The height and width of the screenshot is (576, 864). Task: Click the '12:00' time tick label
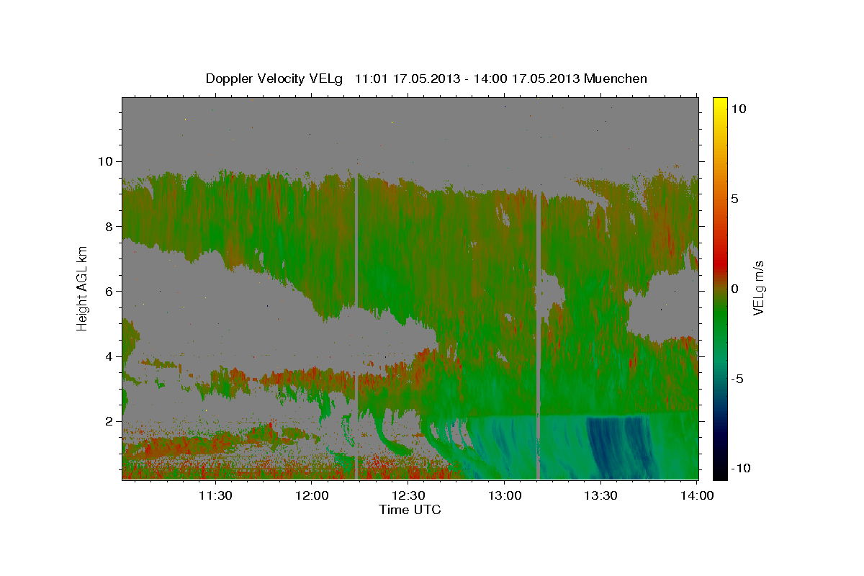[312, 495]
